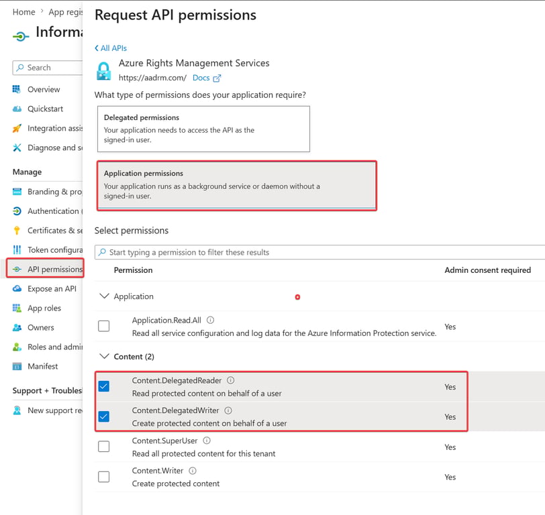Click the https://aadrm.com/ URL text
The height and width of the screenshot is (515, 545).
tap(152, 78)
